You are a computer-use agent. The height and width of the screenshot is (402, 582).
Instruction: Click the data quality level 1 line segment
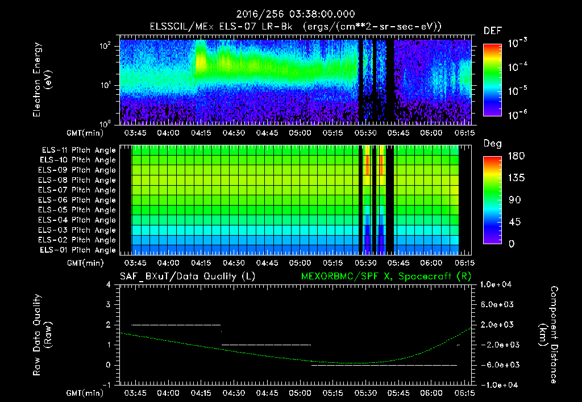coord(266,345)
